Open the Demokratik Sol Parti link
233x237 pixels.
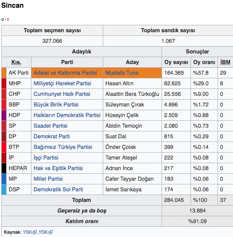tap(58, 189)
